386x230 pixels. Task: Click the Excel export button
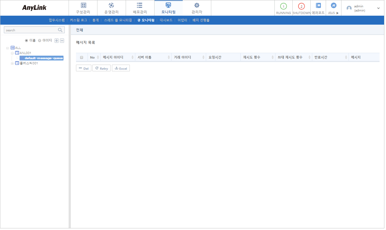pos(121,68)
